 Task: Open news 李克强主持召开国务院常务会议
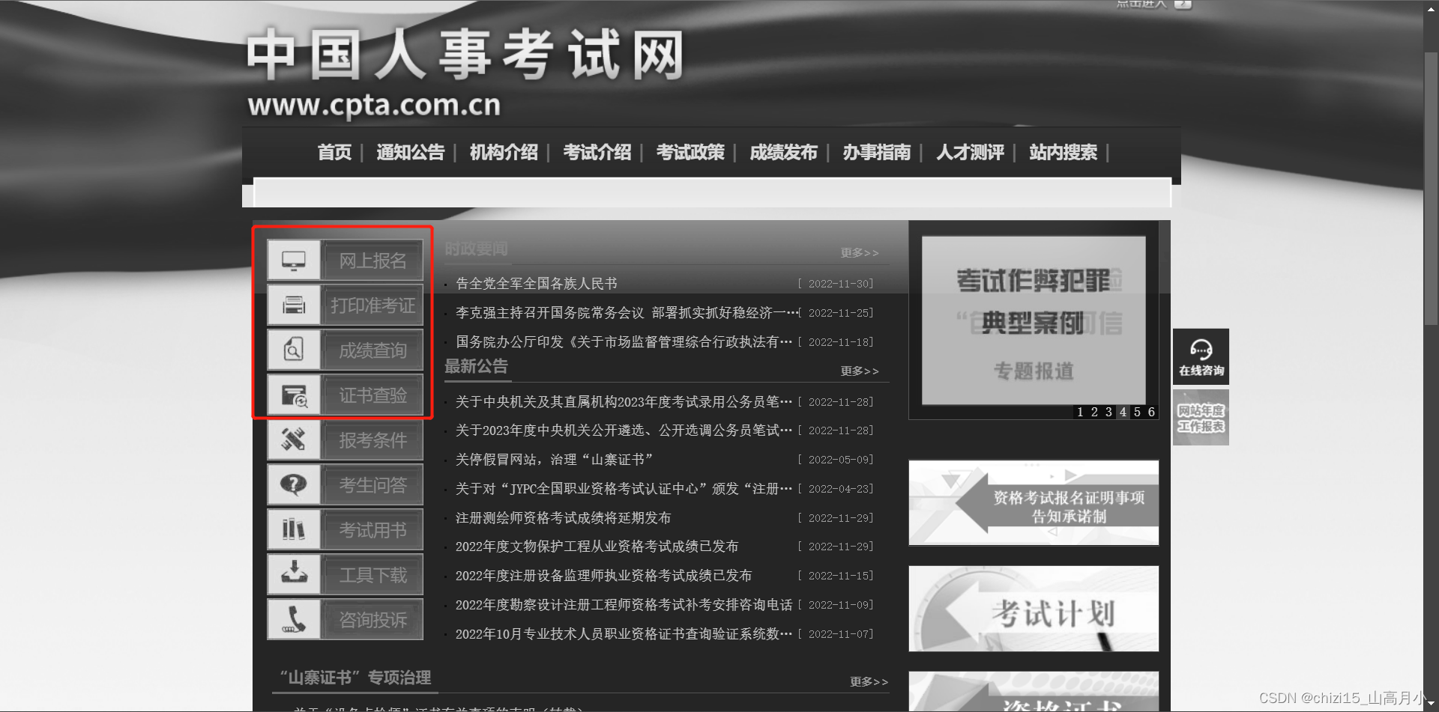[627, 313]
